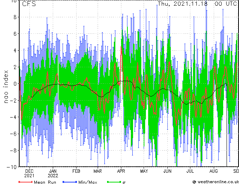Screen dimensions: 239x184
Task: Click the MAY axis label
Action: coord(144,171)
